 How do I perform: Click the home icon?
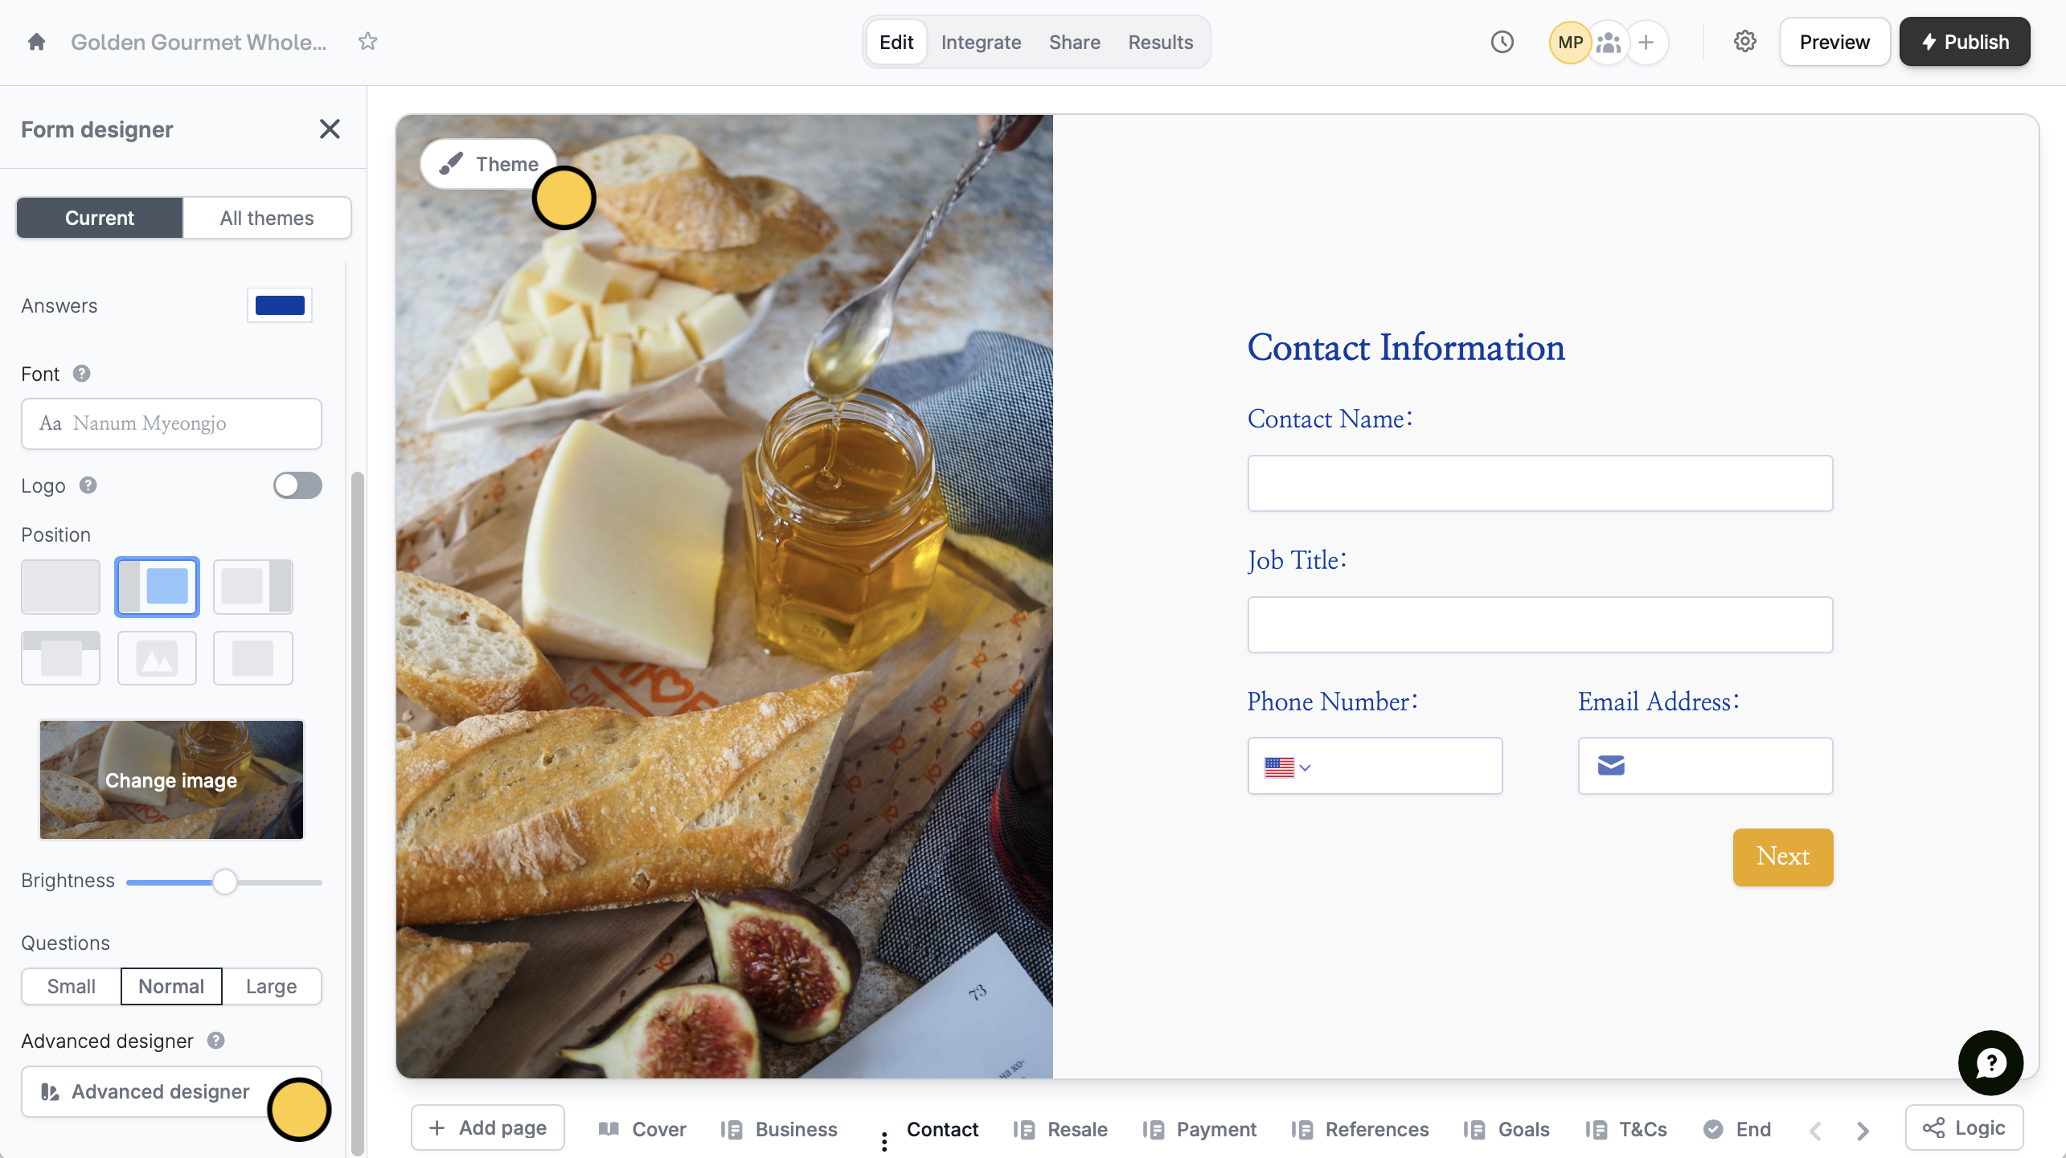click(x=36, y=42)
